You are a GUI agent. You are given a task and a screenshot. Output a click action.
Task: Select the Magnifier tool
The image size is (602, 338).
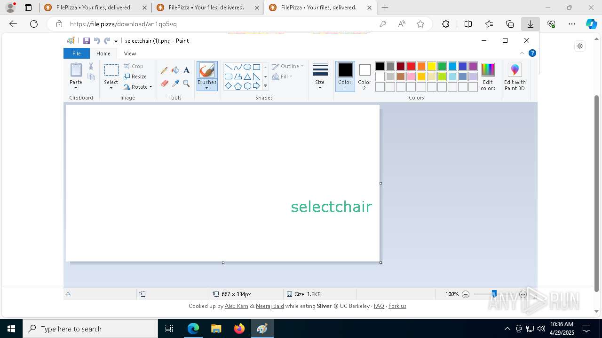point(187,84)
